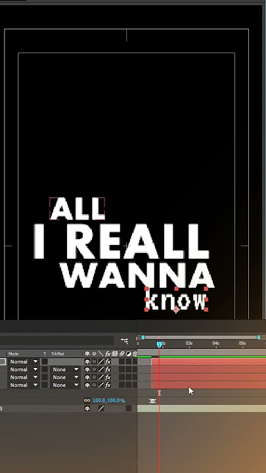Check Preserve Transparency T box on first layer
266x473 pixels.
pyautogui.click(x=45, y=361)
